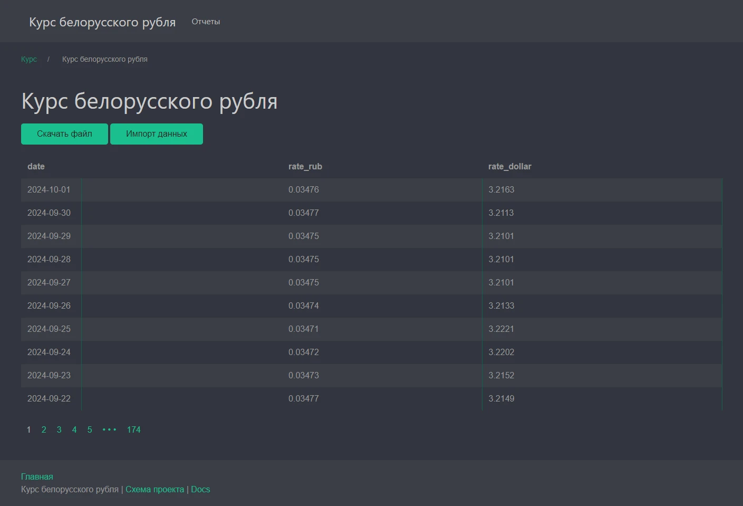Sort the table by the date column

point(36,166)
